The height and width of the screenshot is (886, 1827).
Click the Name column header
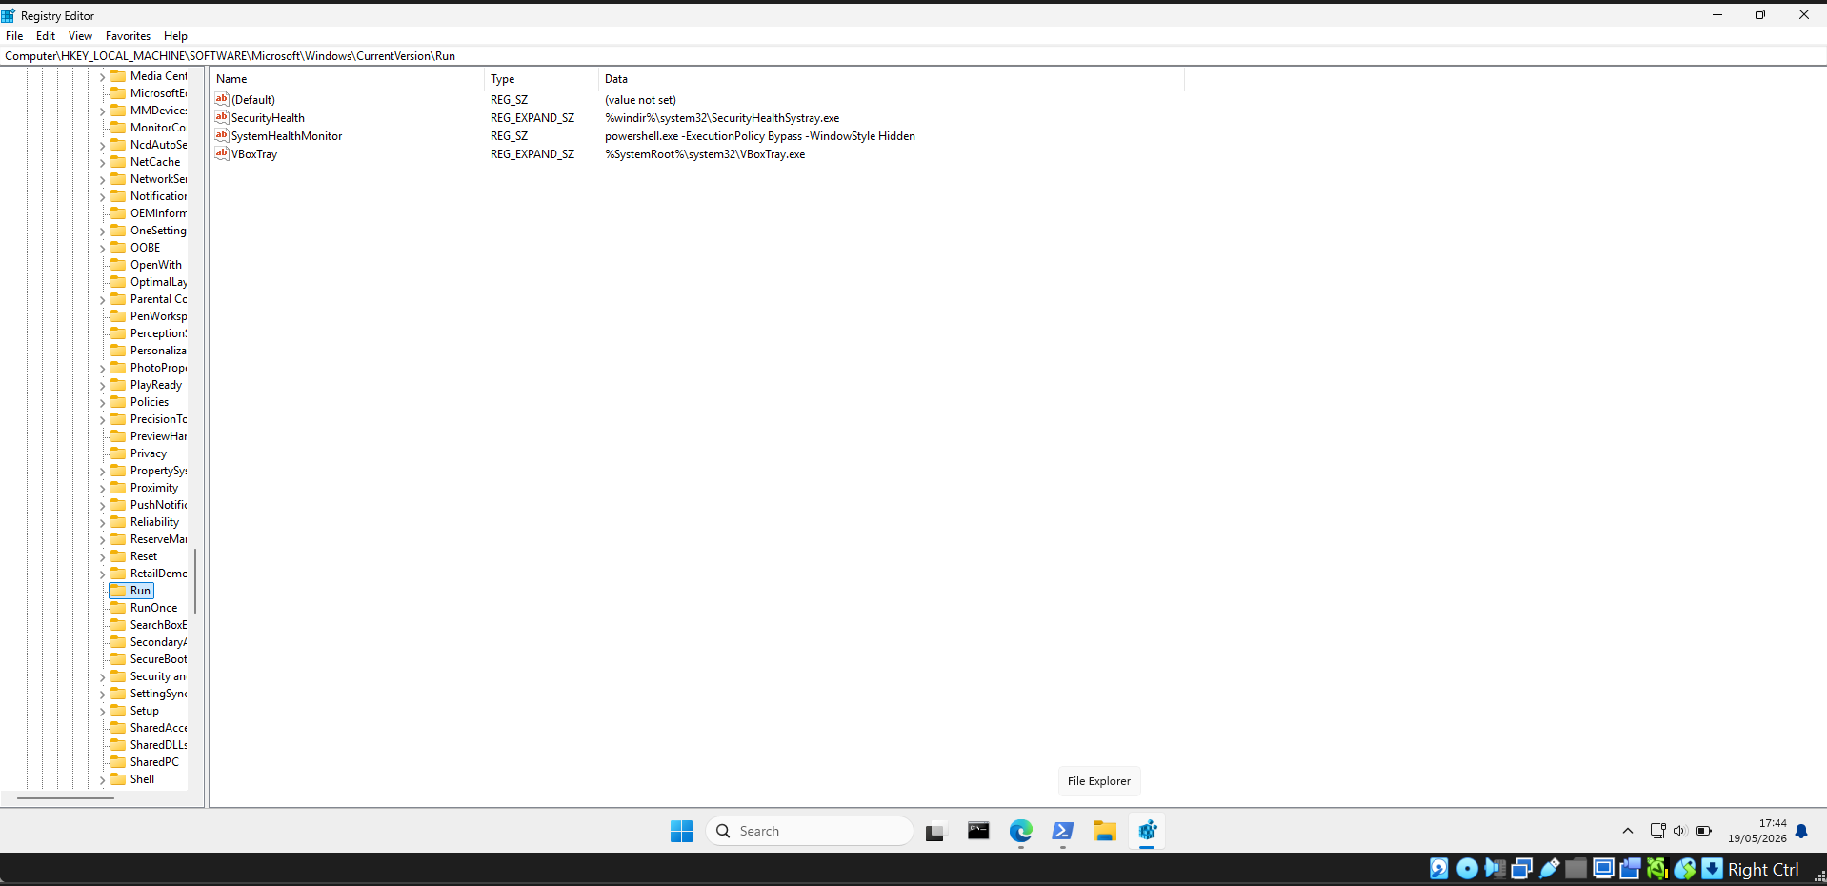point(348,79)
